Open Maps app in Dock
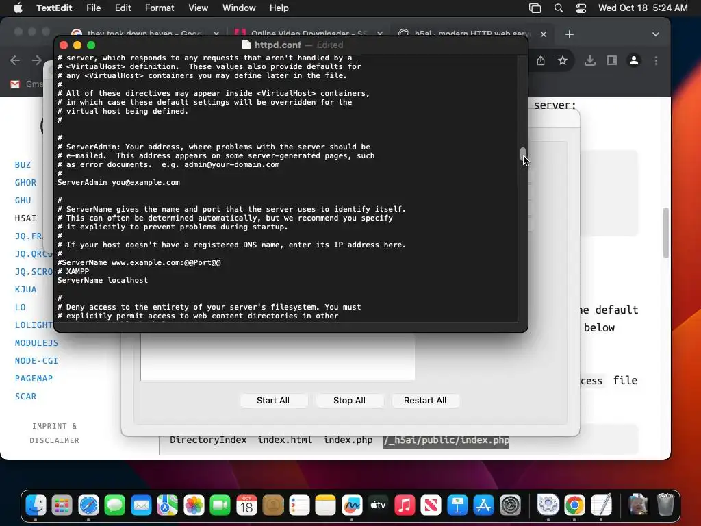 click(167, 505)
